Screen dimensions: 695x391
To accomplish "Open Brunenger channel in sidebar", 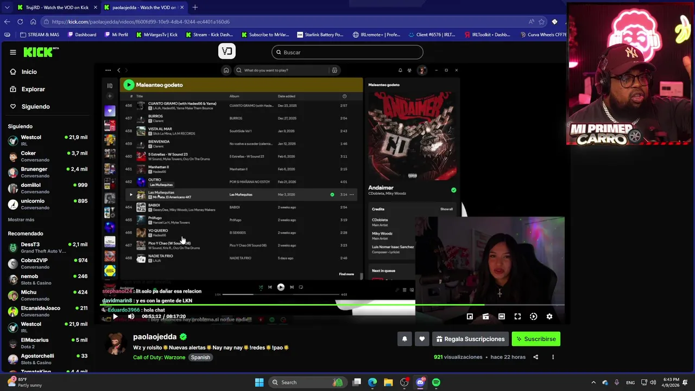I will (48, 172).
